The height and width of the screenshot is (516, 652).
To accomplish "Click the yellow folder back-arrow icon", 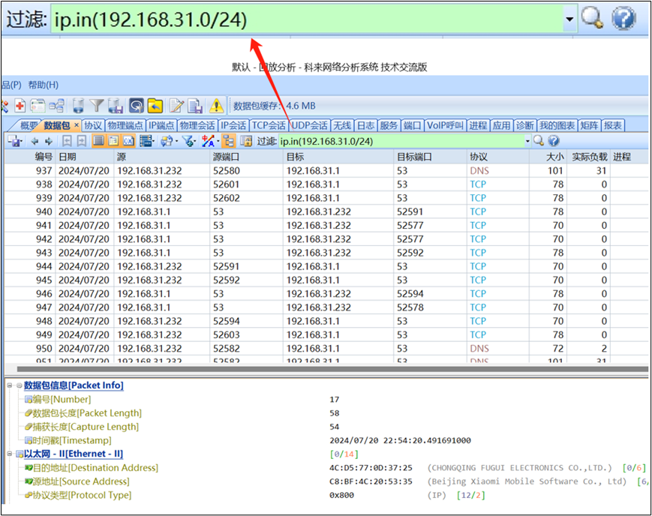I will click(155, 106).
